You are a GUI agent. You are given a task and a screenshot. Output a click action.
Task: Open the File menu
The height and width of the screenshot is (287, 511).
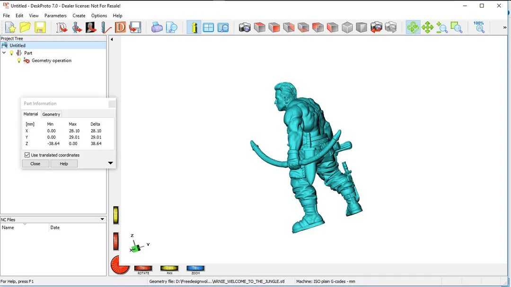click(x=6, y=16)
